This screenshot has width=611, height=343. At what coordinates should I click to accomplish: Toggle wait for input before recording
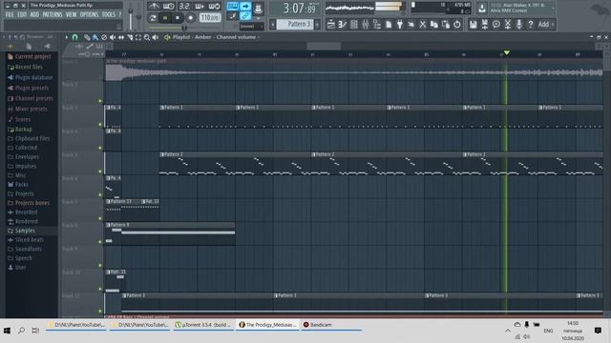(x=169, y=7)
